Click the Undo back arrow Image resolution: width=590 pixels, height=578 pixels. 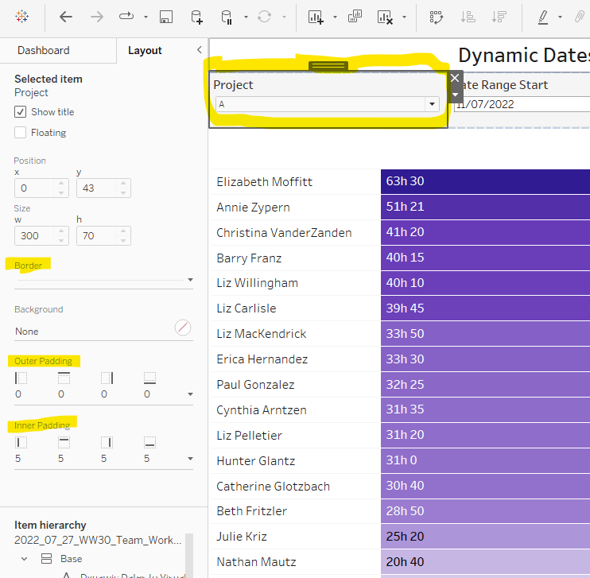pos(66,17)
